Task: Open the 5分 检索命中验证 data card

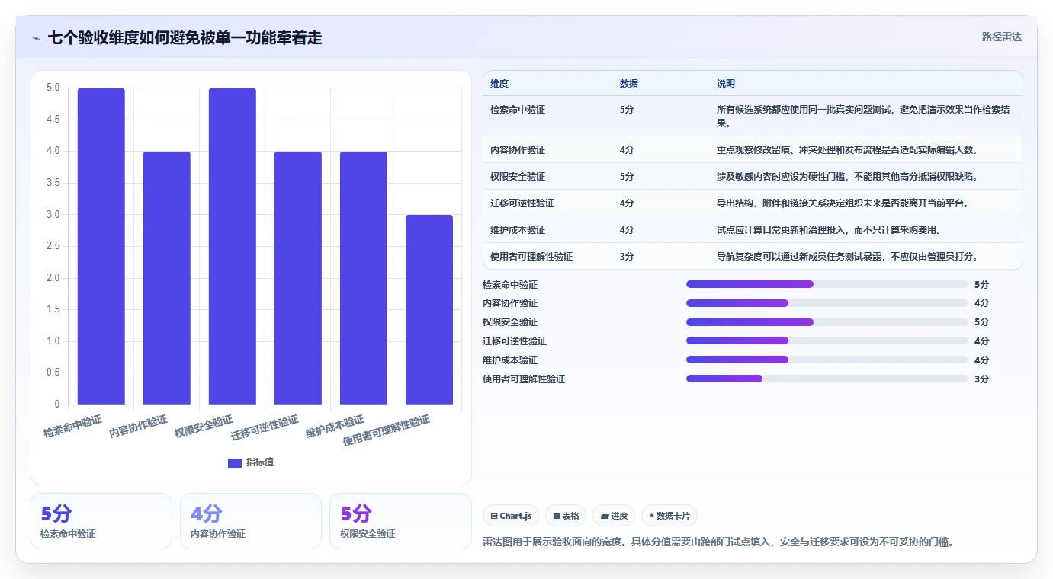Action: point(101,521)
